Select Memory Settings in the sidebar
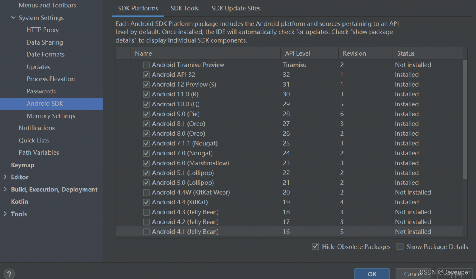Image resolution: width=476 pixels, height=279 pixels. pos(51,116)
